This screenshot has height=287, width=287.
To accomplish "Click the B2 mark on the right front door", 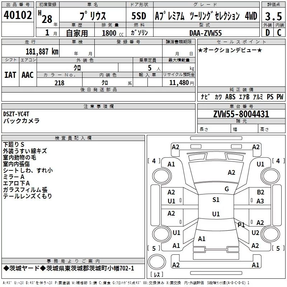I will pyautogui.click(x=260, y=192).
